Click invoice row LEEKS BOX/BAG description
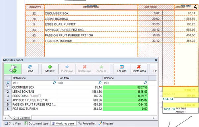This screenshot has height=127, width=199. point(56,19)
